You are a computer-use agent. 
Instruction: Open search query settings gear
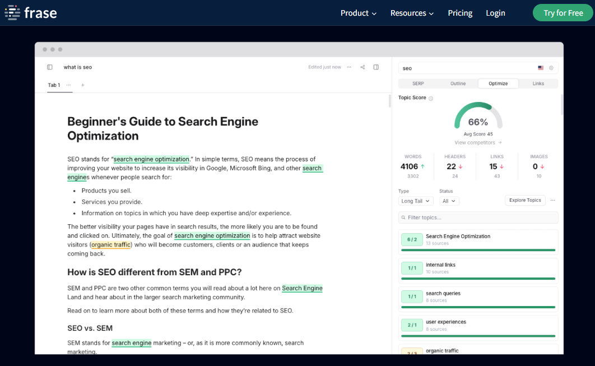[551, 68]
